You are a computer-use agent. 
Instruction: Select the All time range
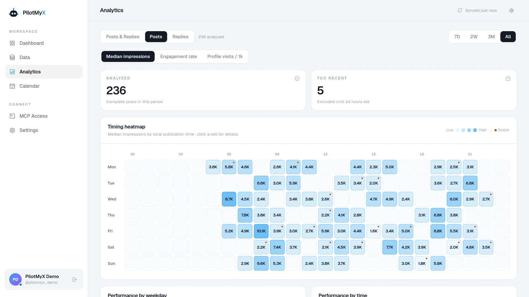coord(508,37)
